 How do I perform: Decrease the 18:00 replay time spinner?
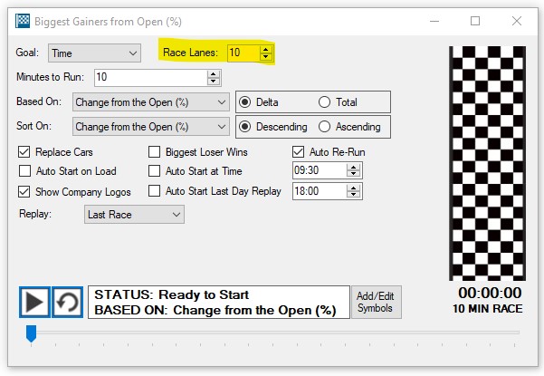356,195
